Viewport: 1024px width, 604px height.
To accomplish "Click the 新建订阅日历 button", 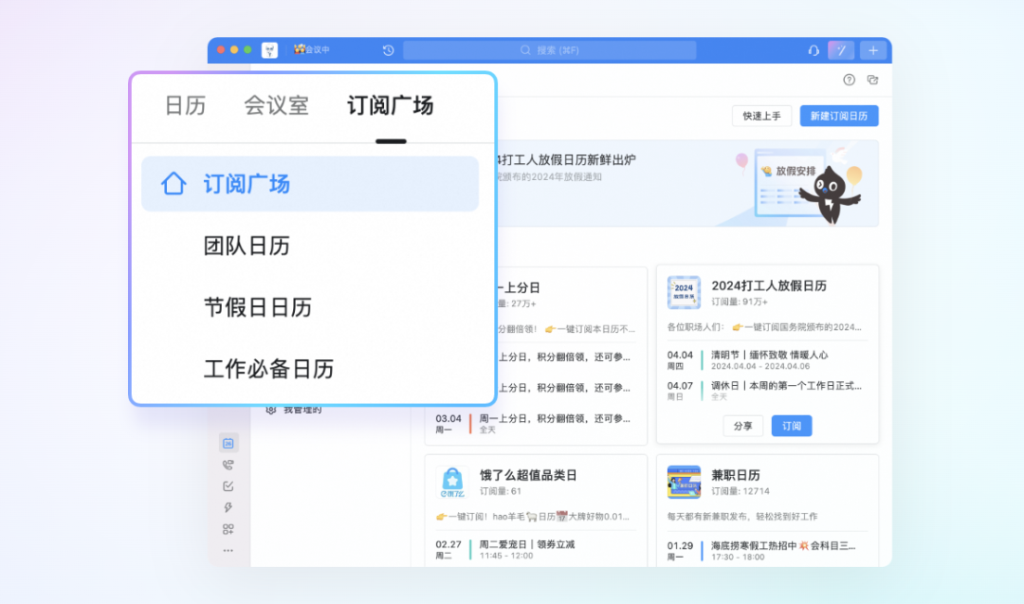I will click(838, 116).
